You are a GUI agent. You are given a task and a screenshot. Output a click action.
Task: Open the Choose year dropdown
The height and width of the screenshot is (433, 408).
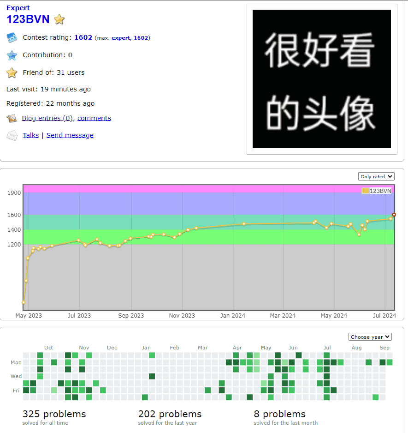pos(370,337)
